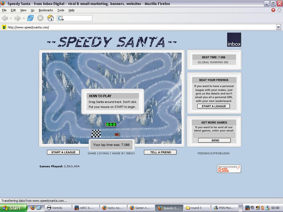
Task: Click the TELL A FRIEND button
Action: [160, 152]
